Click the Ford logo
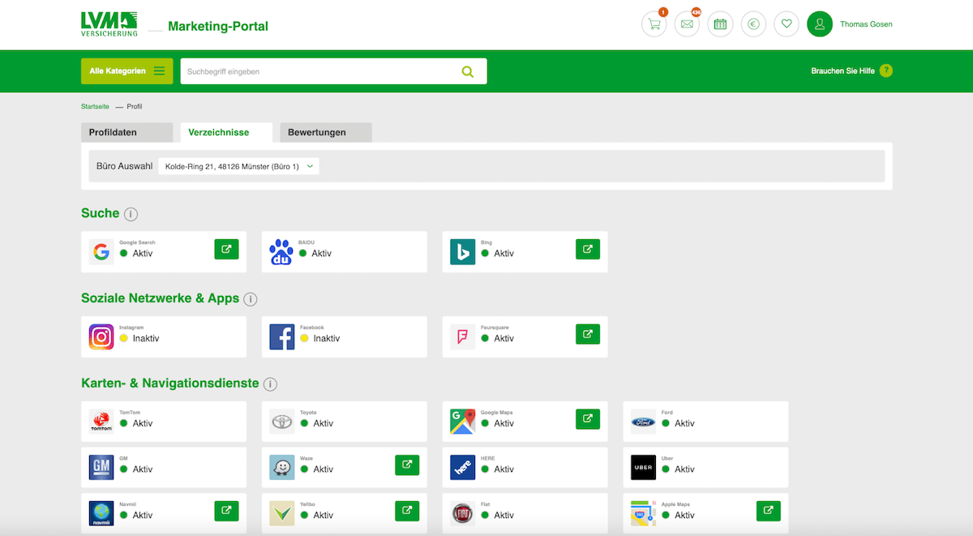 pos(644,422)
